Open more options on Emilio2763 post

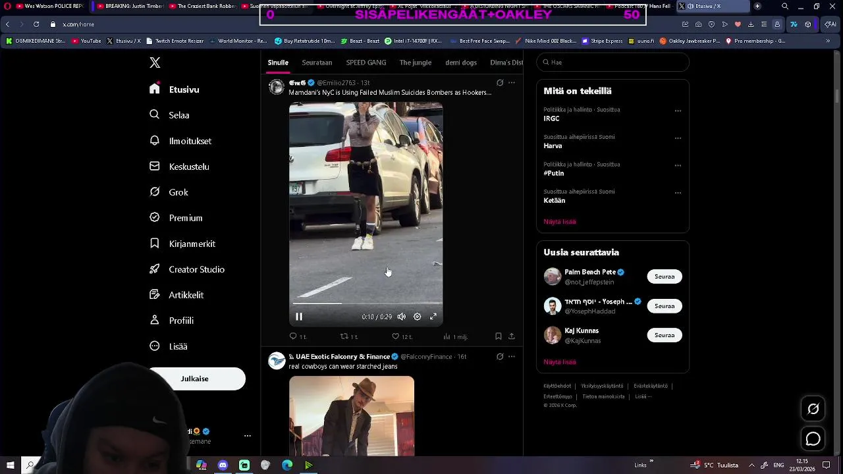[x=512, y=83]
